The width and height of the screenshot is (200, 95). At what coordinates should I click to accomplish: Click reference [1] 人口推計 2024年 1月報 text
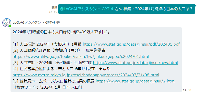point(47,44)
